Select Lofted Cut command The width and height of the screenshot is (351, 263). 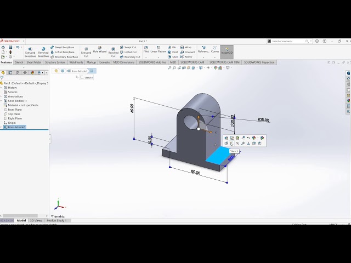click(x=128, y=52)
